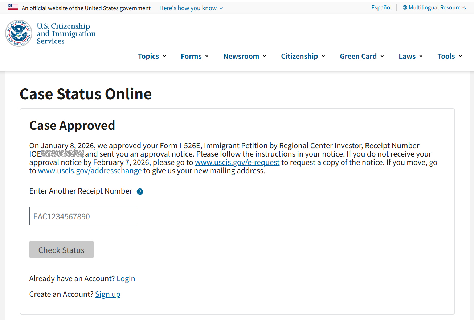Click the U.S. Citizenship and Immigration Services wordmark
The height and width of the screenshot is (320, 474).
tap(66, 34)
